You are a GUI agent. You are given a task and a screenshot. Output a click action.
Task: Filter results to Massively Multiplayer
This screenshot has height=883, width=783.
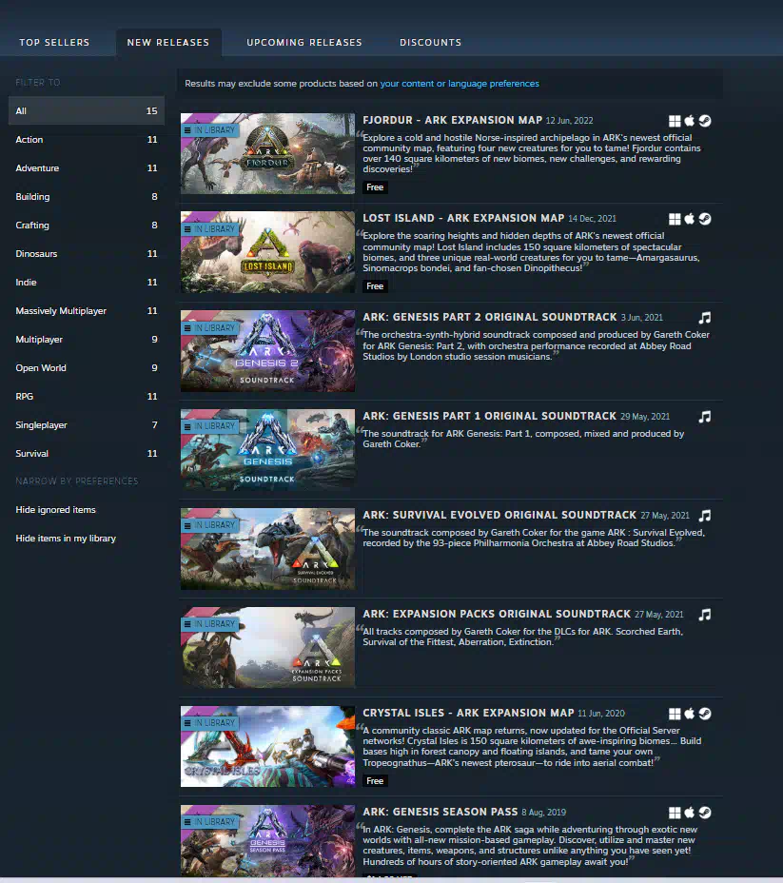coord(87,311)
